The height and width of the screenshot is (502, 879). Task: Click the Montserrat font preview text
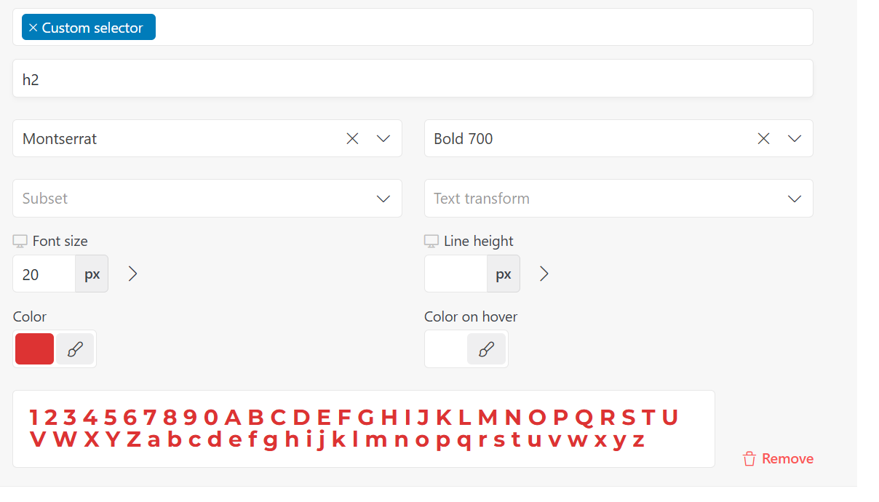pyautogui.click(x=354, y=429)
